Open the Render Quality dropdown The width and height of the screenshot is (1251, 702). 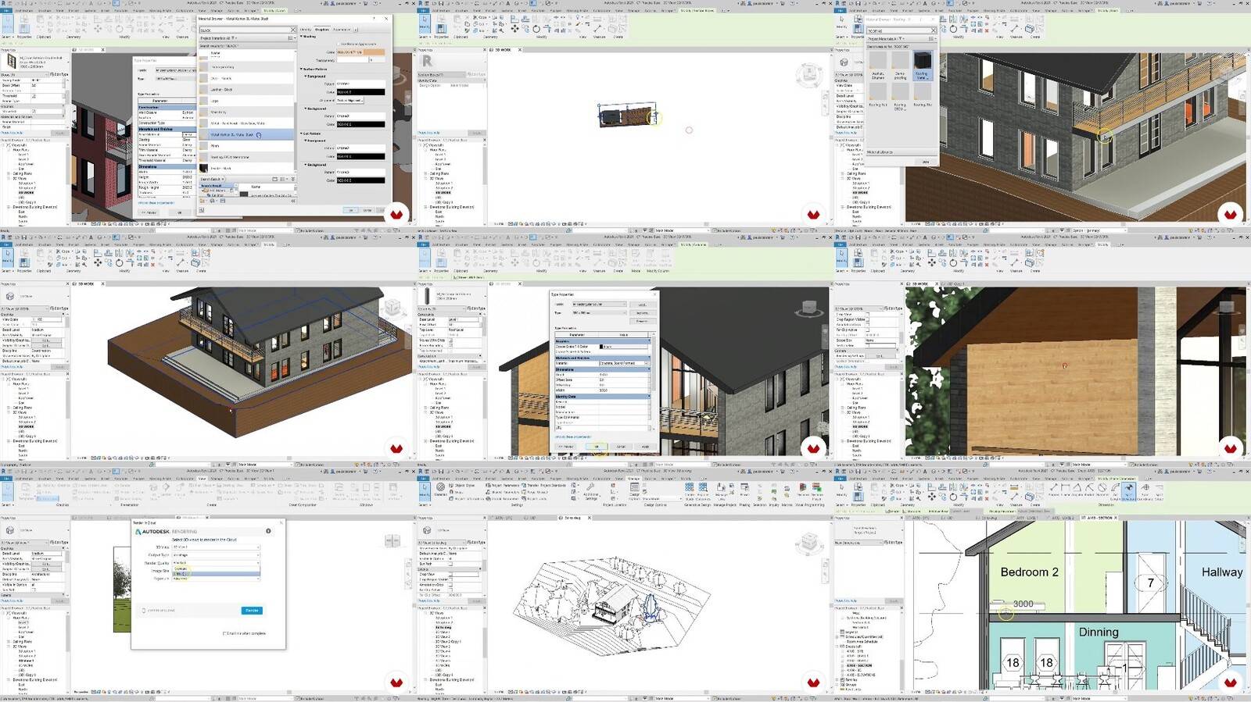tap(216, 562)
